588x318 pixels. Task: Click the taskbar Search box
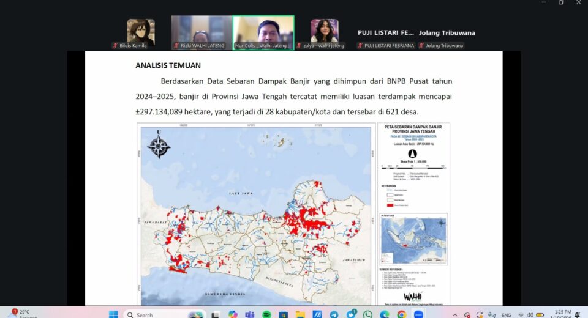(165, 314)
